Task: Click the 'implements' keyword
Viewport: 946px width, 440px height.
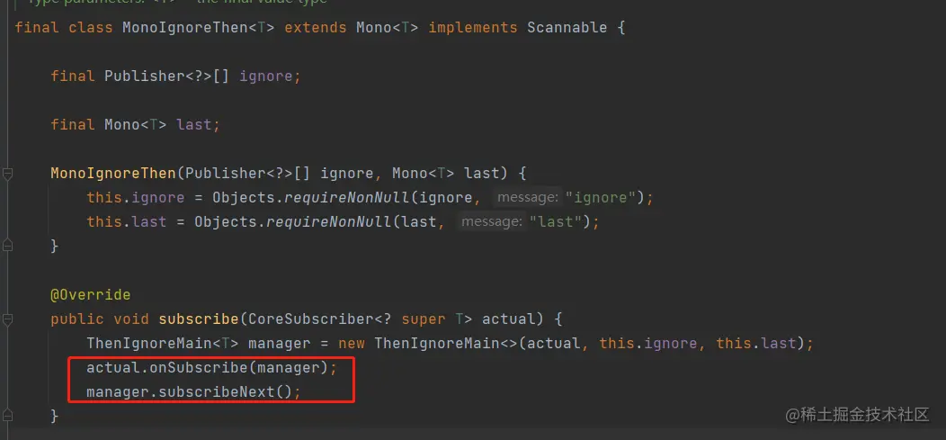Action: coord(473,28)
